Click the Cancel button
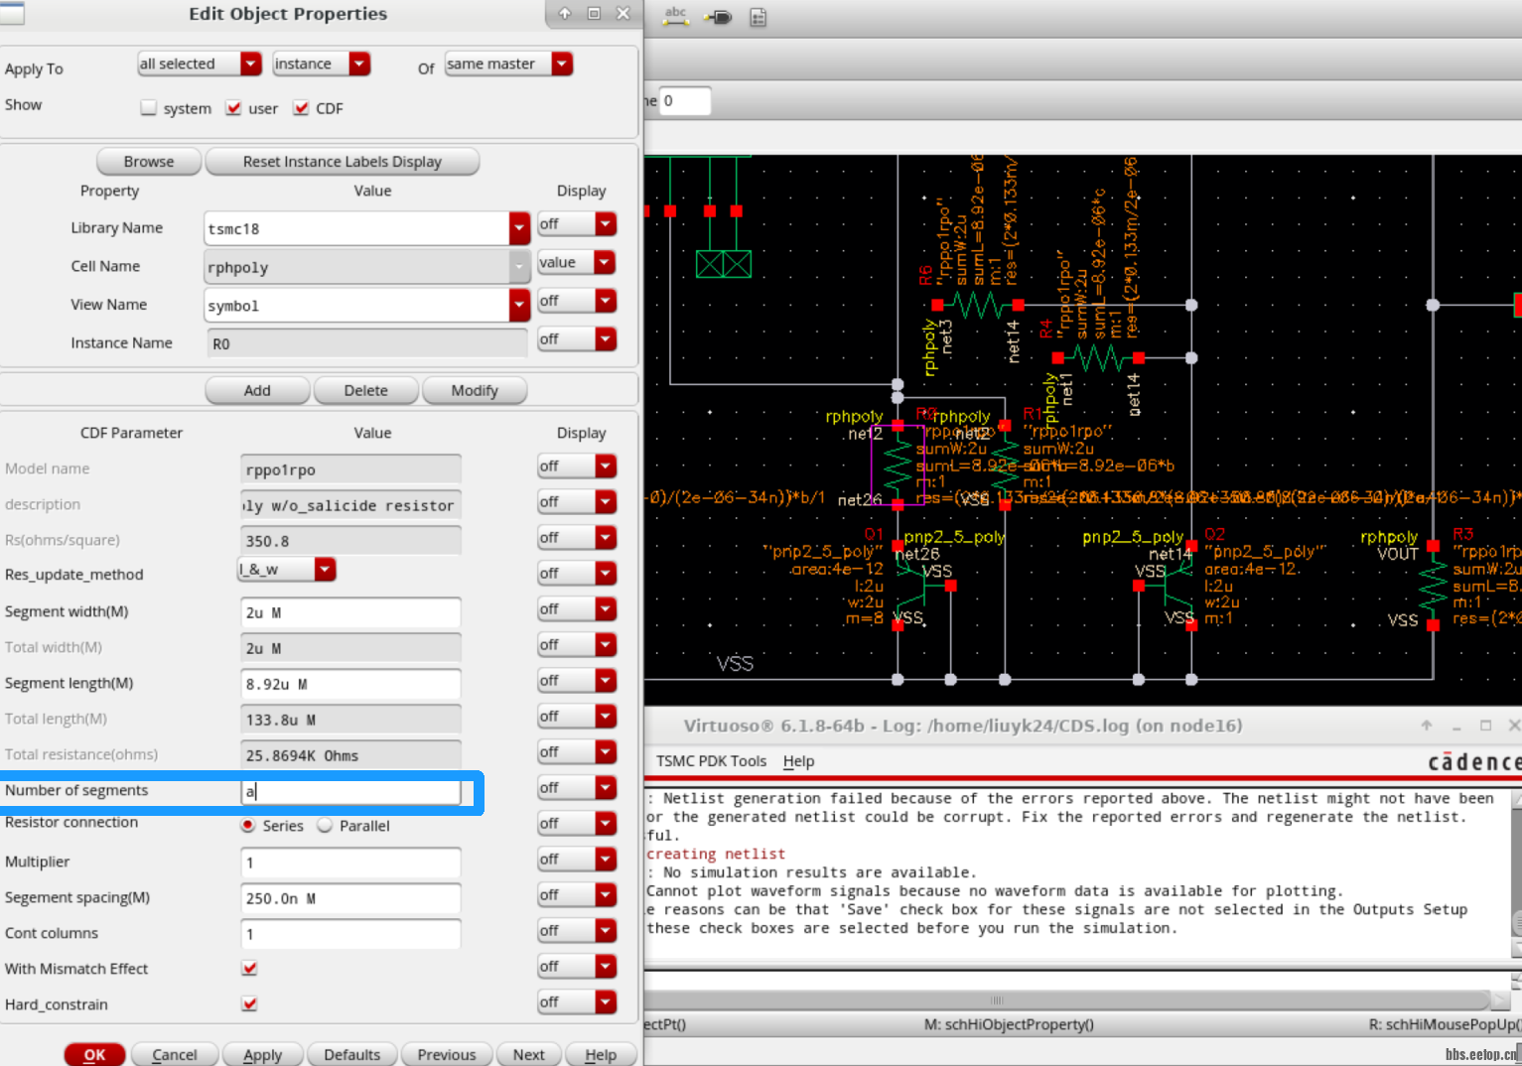The width and height of the screenshot is (1522, 1066). point(175,1054)
